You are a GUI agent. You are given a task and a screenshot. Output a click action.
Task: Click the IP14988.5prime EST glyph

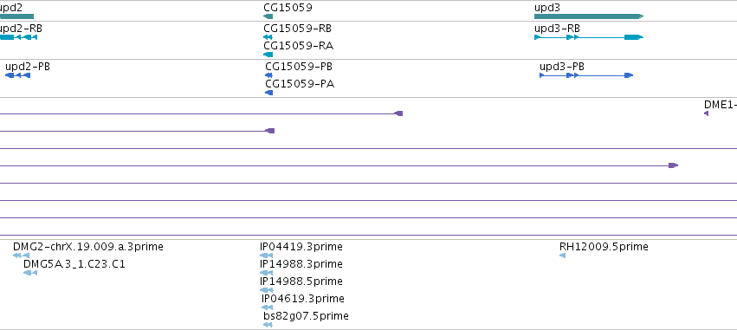266,290
